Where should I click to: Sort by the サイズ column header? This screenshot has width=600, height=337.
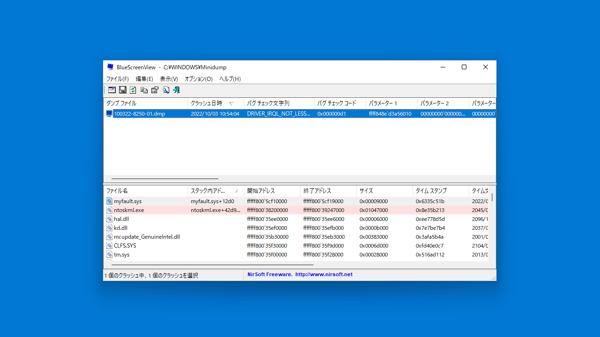pyautogui.click(x=384, y=191)
